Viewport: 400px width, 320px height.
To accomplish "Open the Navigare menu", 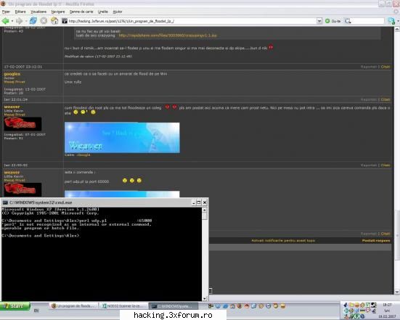I will click(x=58, y=12).
